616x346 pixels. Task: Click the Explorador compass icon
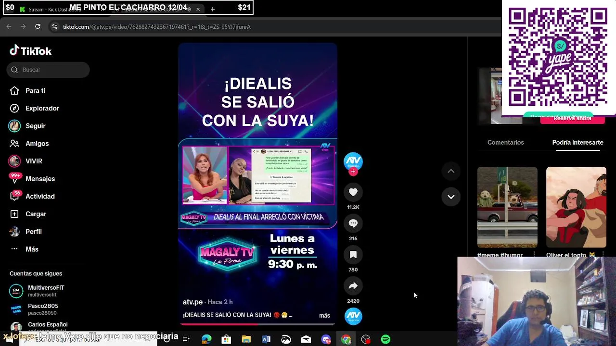point(14,108)
